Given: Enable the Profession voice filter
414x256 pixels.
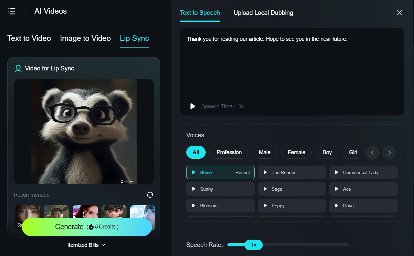Looking at the screenshot, I should (x=229, y=152).
